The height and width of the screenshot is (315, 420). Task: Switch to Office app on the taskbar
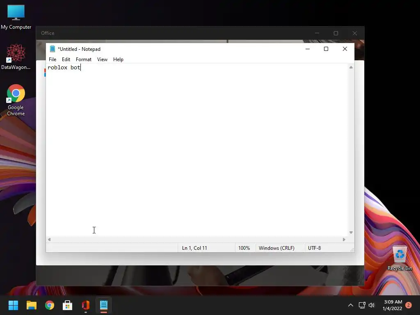click(x=86, y=305)
